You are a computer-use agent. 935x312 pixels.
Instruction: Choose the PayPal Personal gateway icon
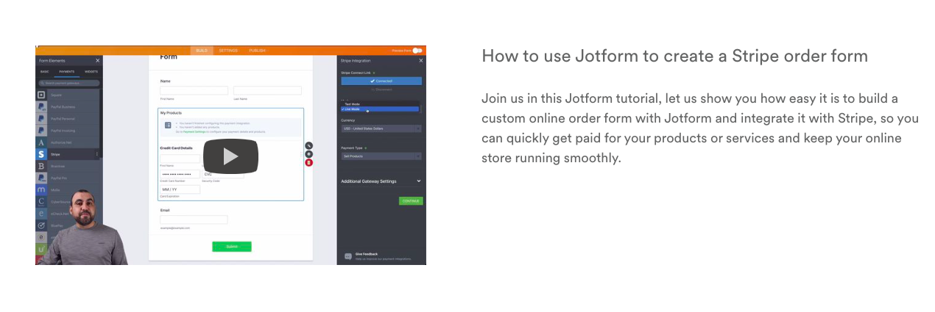tap(41, 118)
